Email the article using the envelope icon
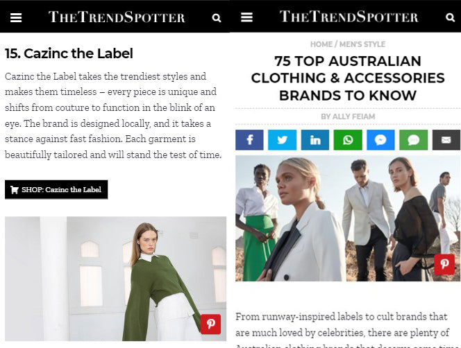The height and width of the screenshot is (348, 461). click(x=446, y=140)
